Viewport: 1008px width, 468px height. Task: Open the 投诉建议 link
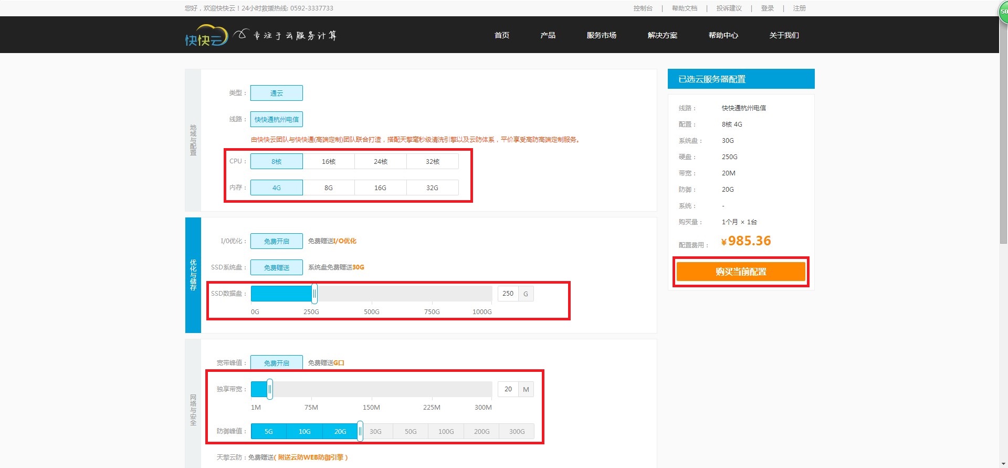click(729, 8)
